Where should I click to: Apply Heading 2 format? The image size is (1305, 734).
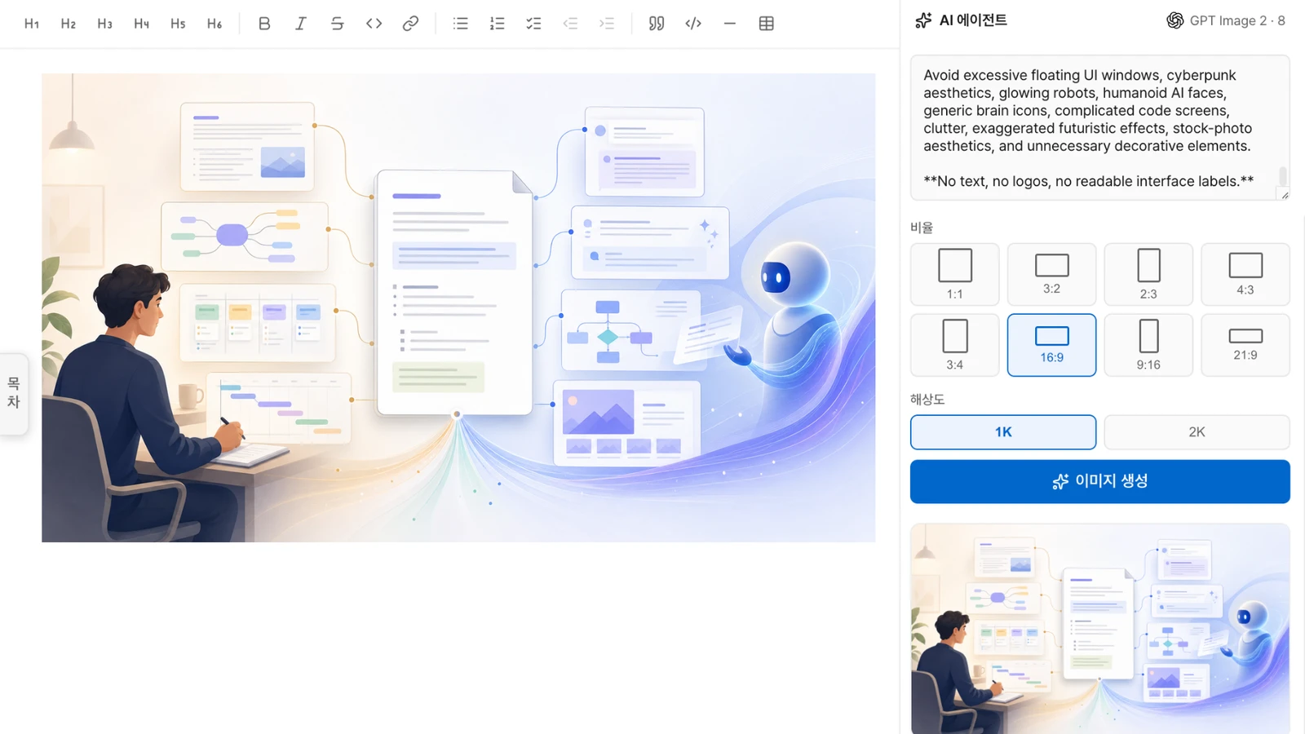pos(69,24)
